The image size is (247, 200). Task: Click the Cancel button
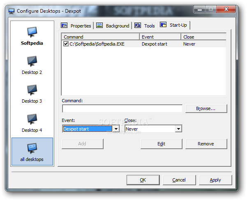pyautogui.click(x=179, y=180)
